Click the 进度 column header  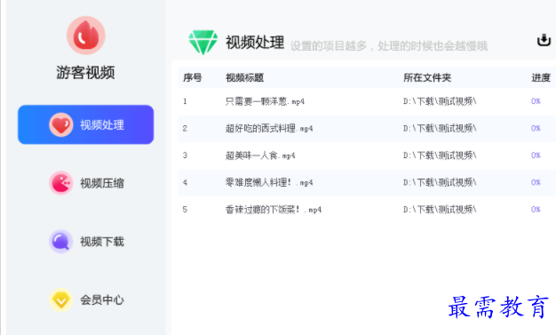541,77
